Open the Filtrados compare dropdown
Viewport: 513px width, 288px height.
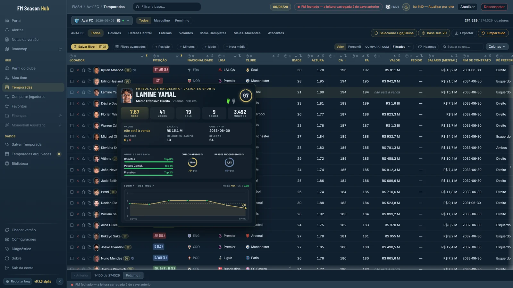(402, 47)
